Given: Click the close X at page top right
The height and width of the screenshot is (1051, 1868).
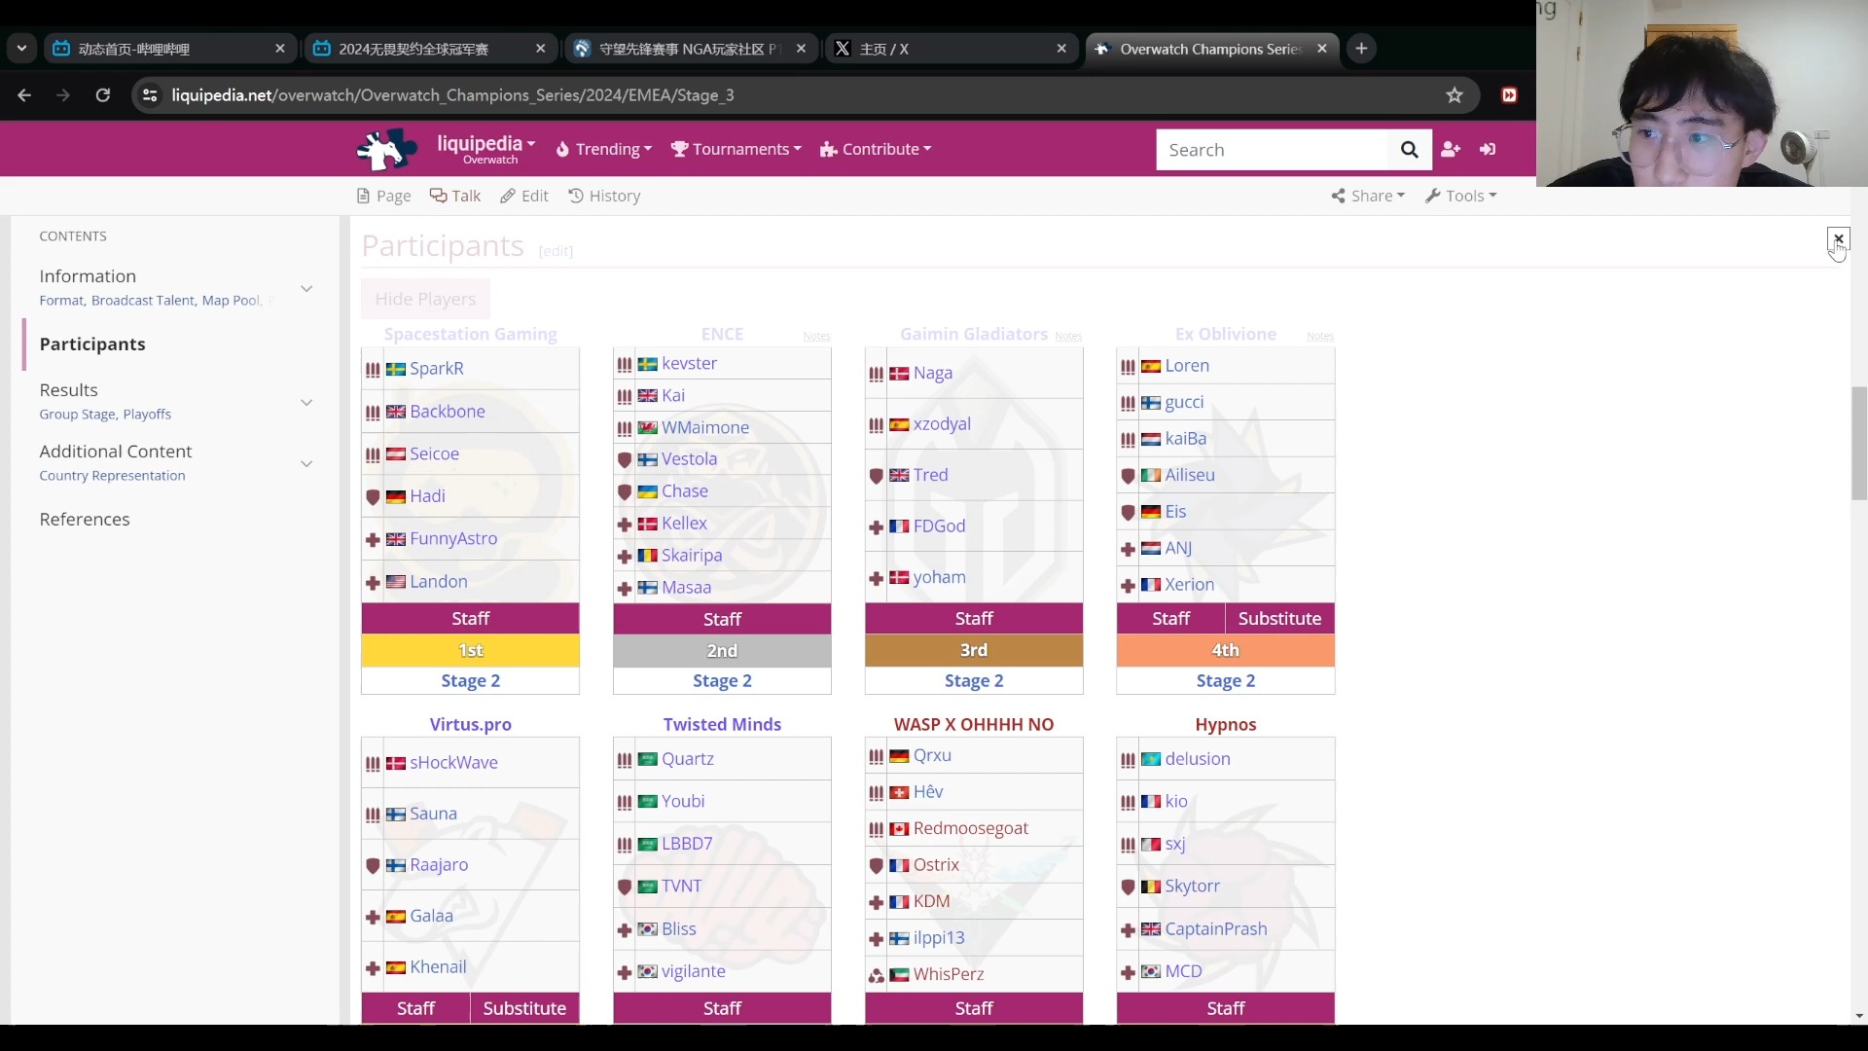Looking at the screenshot, I should (1839, 238).
